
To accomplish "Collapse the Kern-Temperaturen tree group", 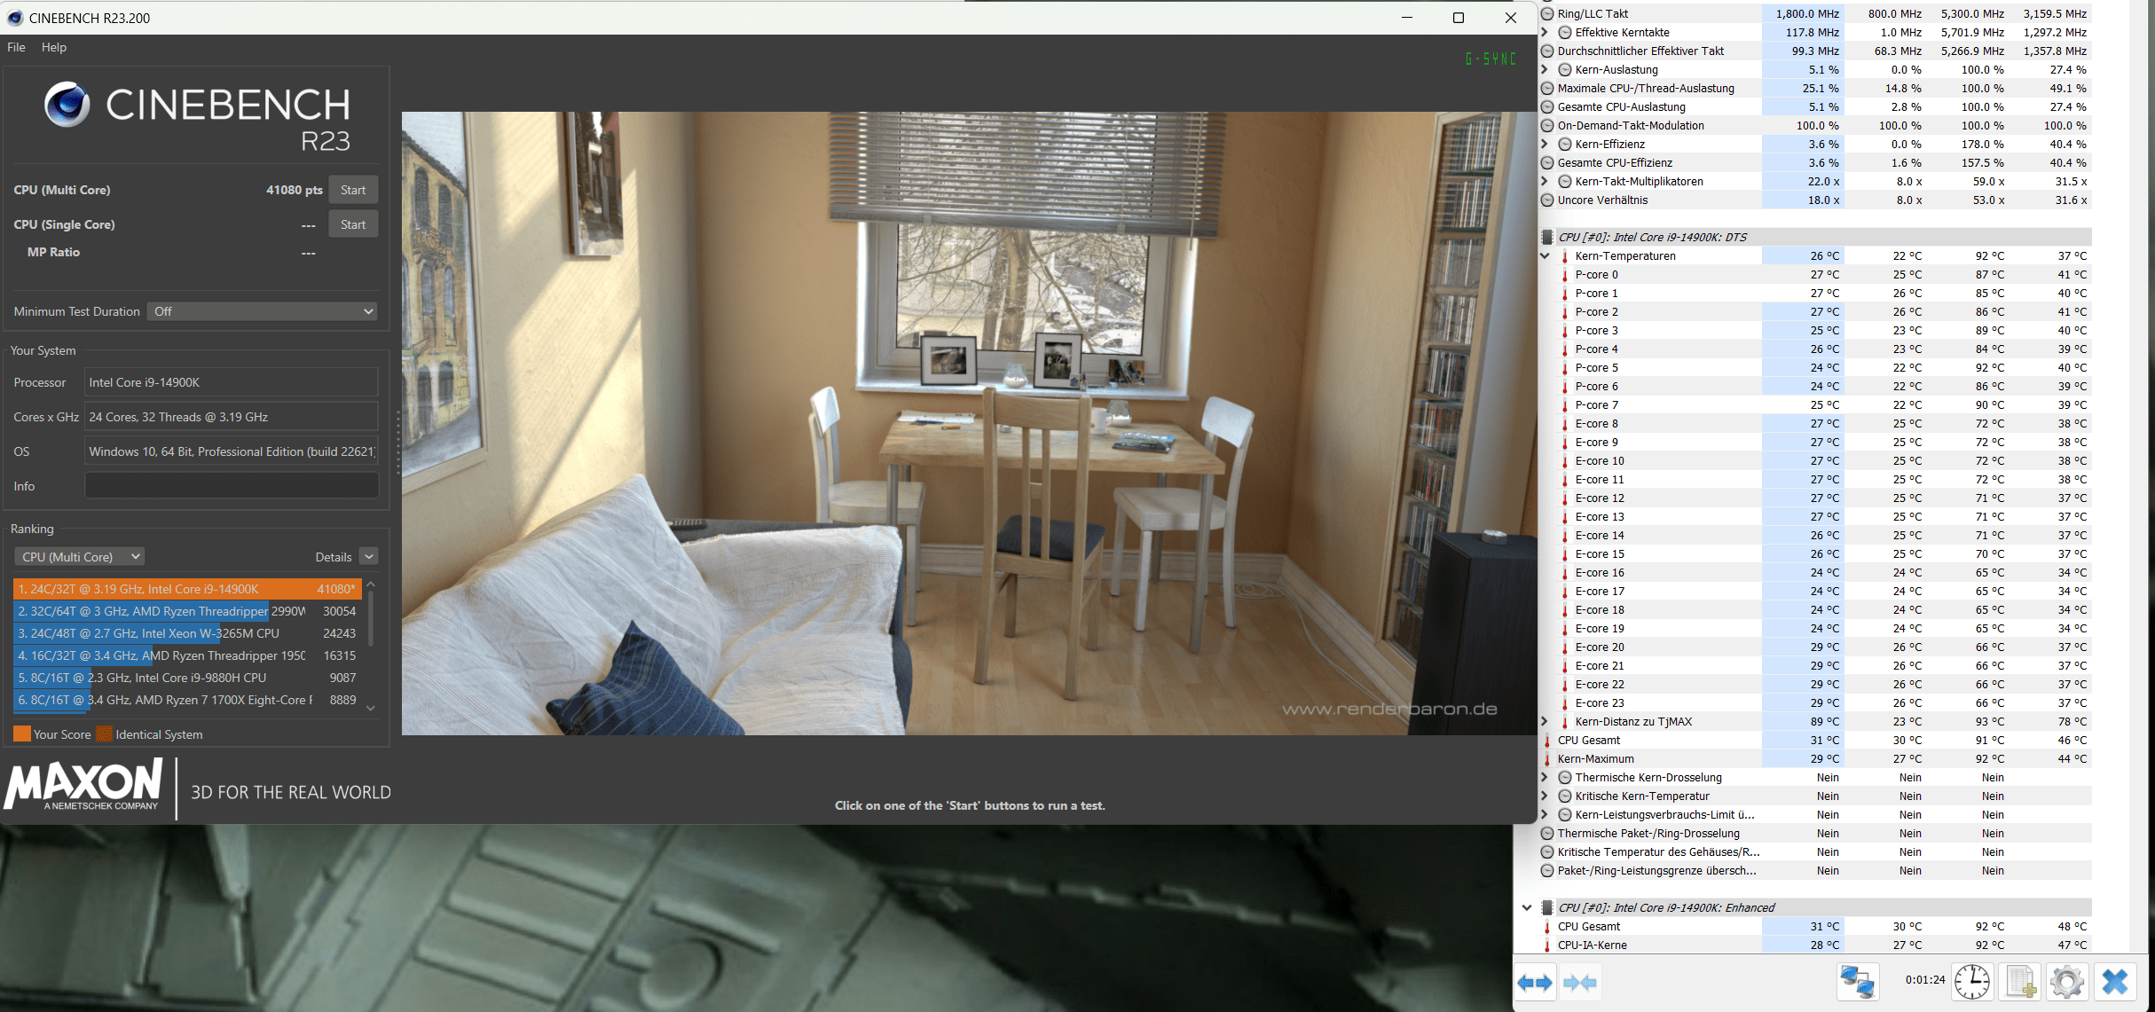I will point(1545,256).
